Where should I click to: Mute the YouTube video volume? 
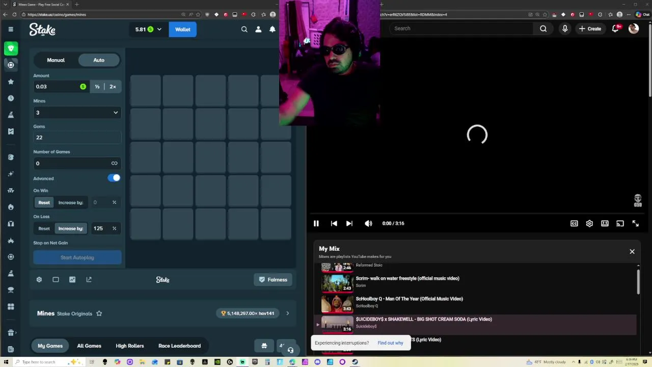point(368,223)
